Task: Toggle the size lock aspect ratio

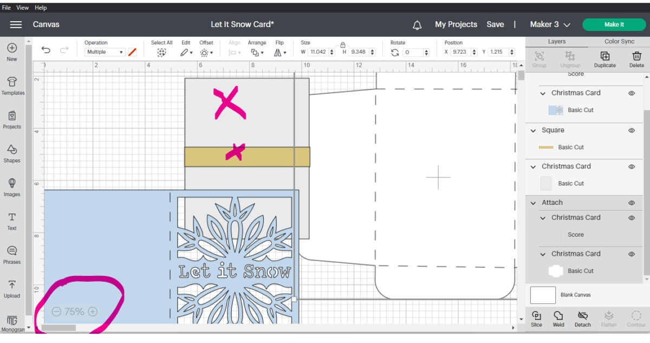Action: click(x=343, y=46)
